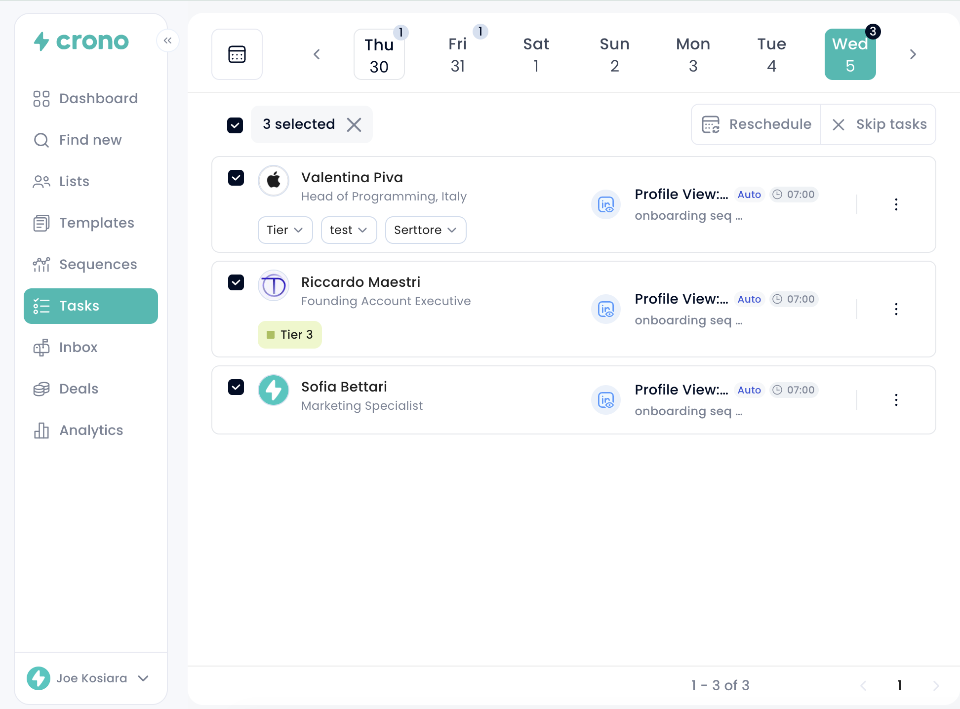
Task: Collapse the sidebar with double-chevron icon
Action: coord(167,40)
